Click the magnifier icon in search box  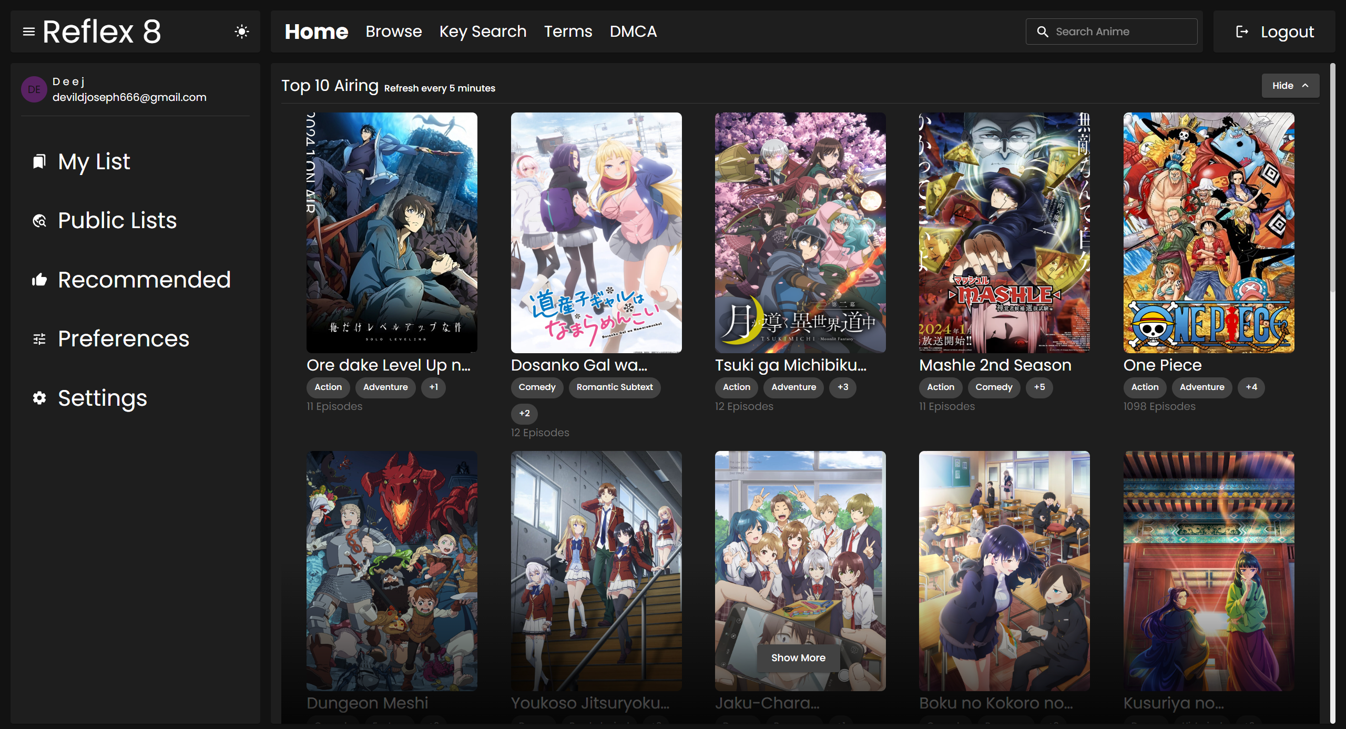[x=1042, y=32]
